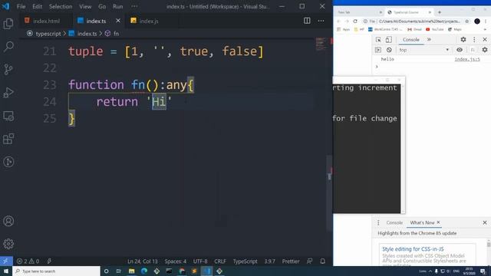Open DevTools settings gear

point(463,39)
